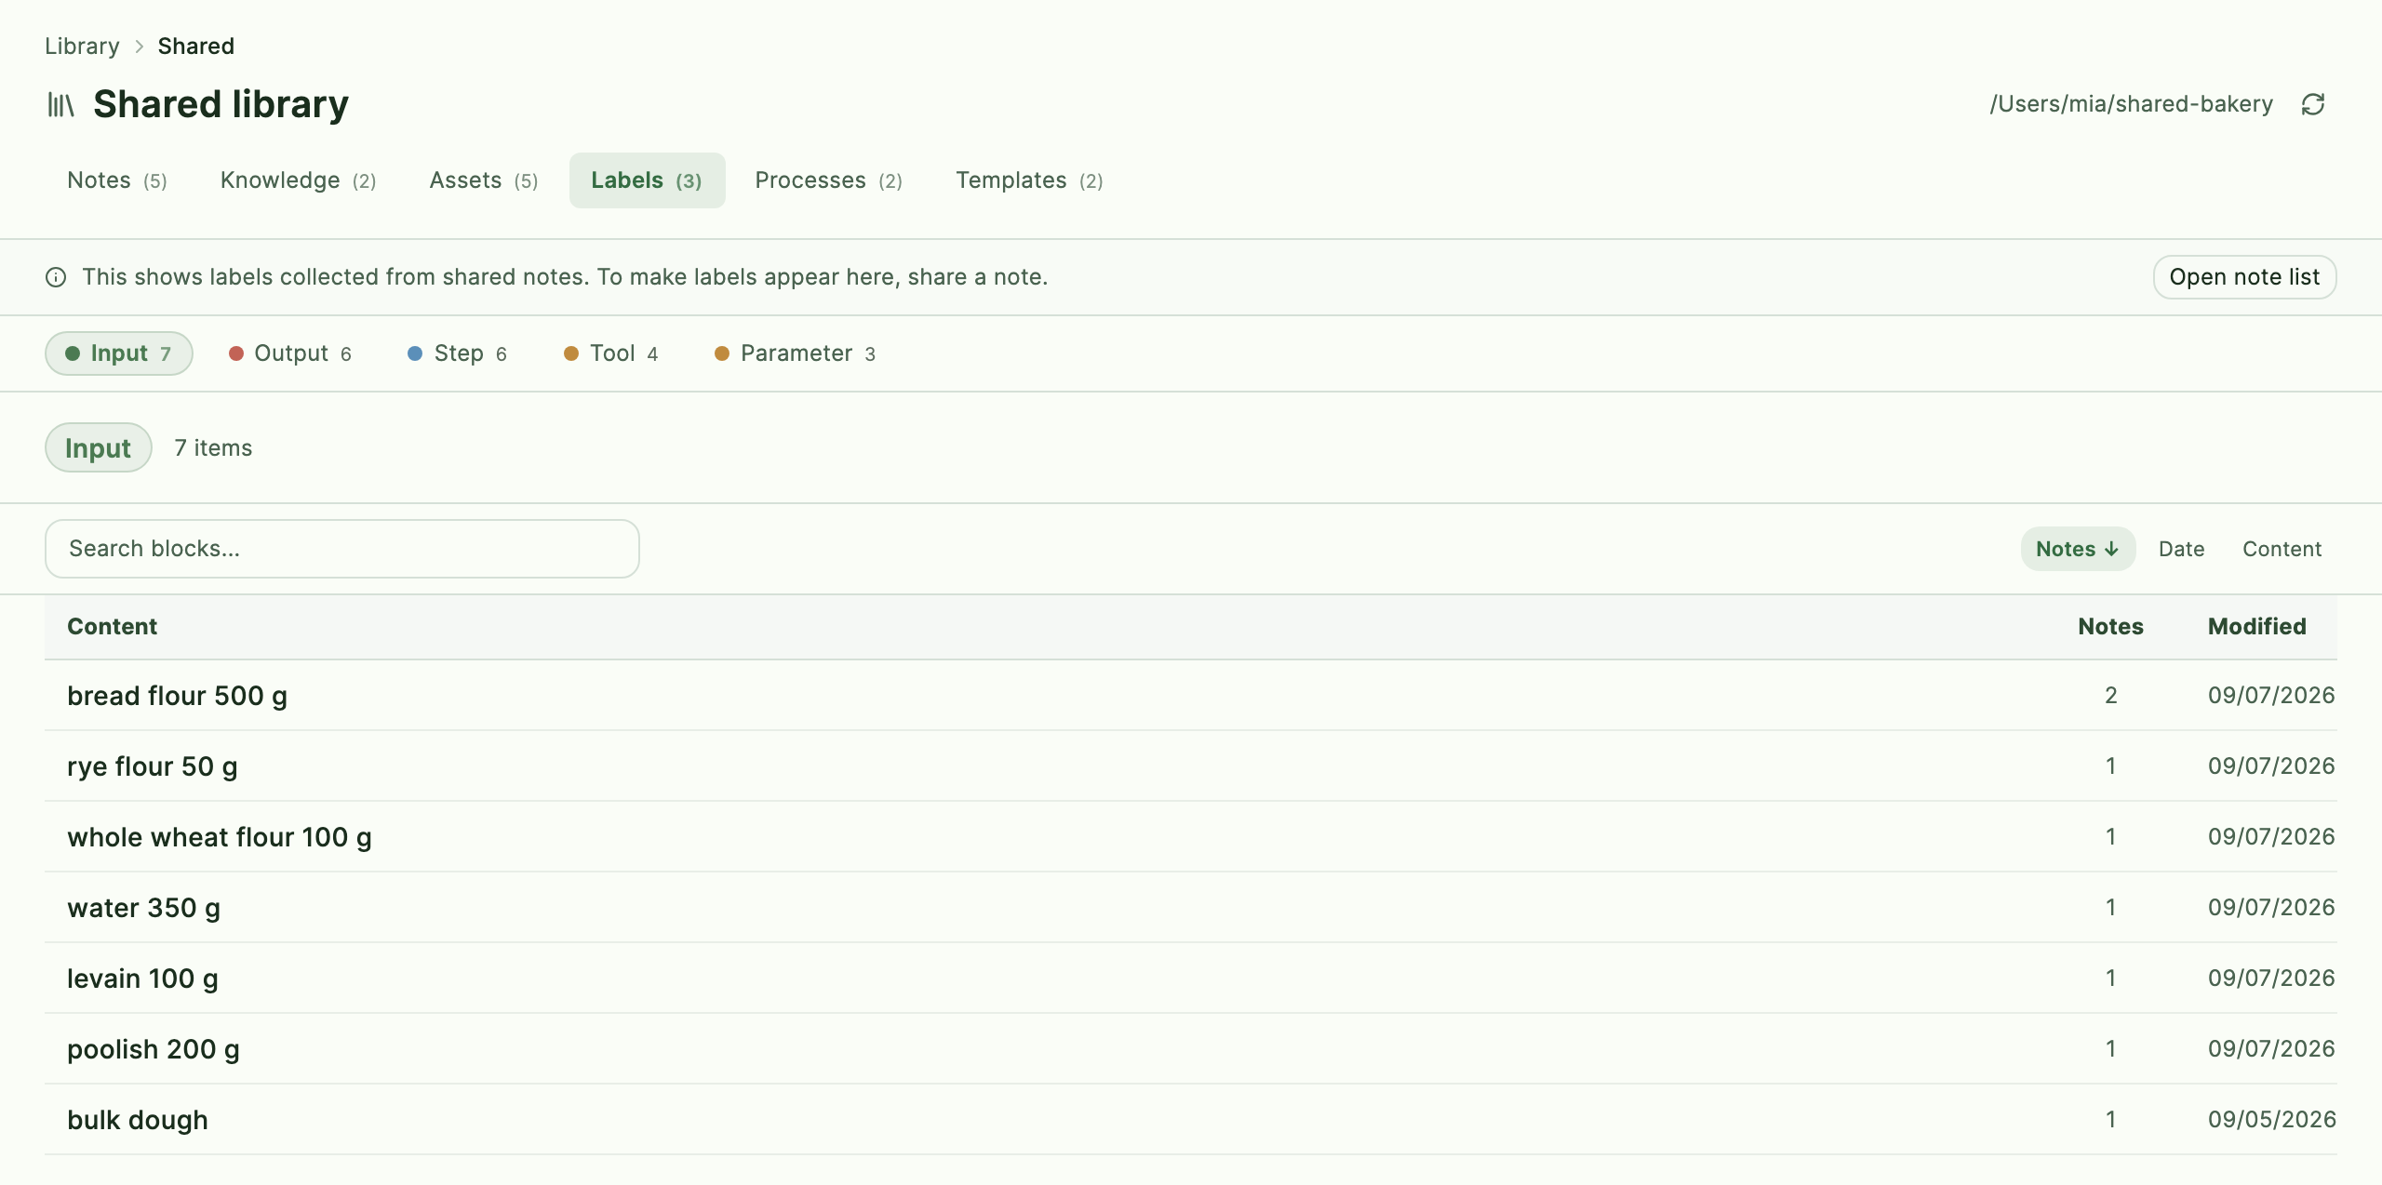Open the Assets tab
2382x1185 pixels.
point(484,180)
